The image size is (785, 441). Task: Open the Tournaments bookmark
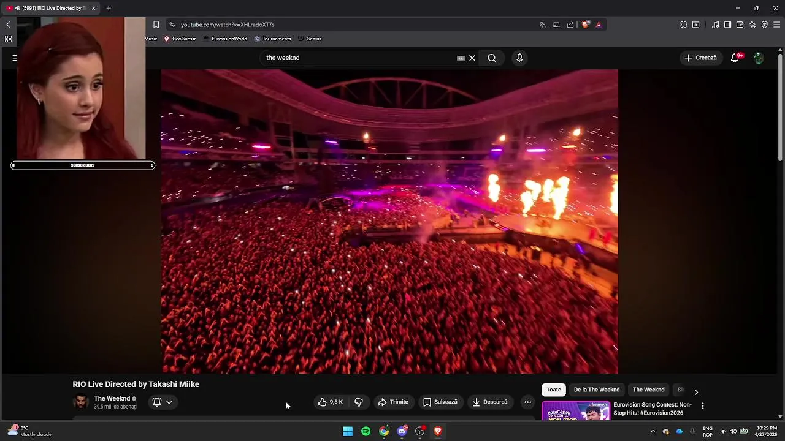[272, 39]
